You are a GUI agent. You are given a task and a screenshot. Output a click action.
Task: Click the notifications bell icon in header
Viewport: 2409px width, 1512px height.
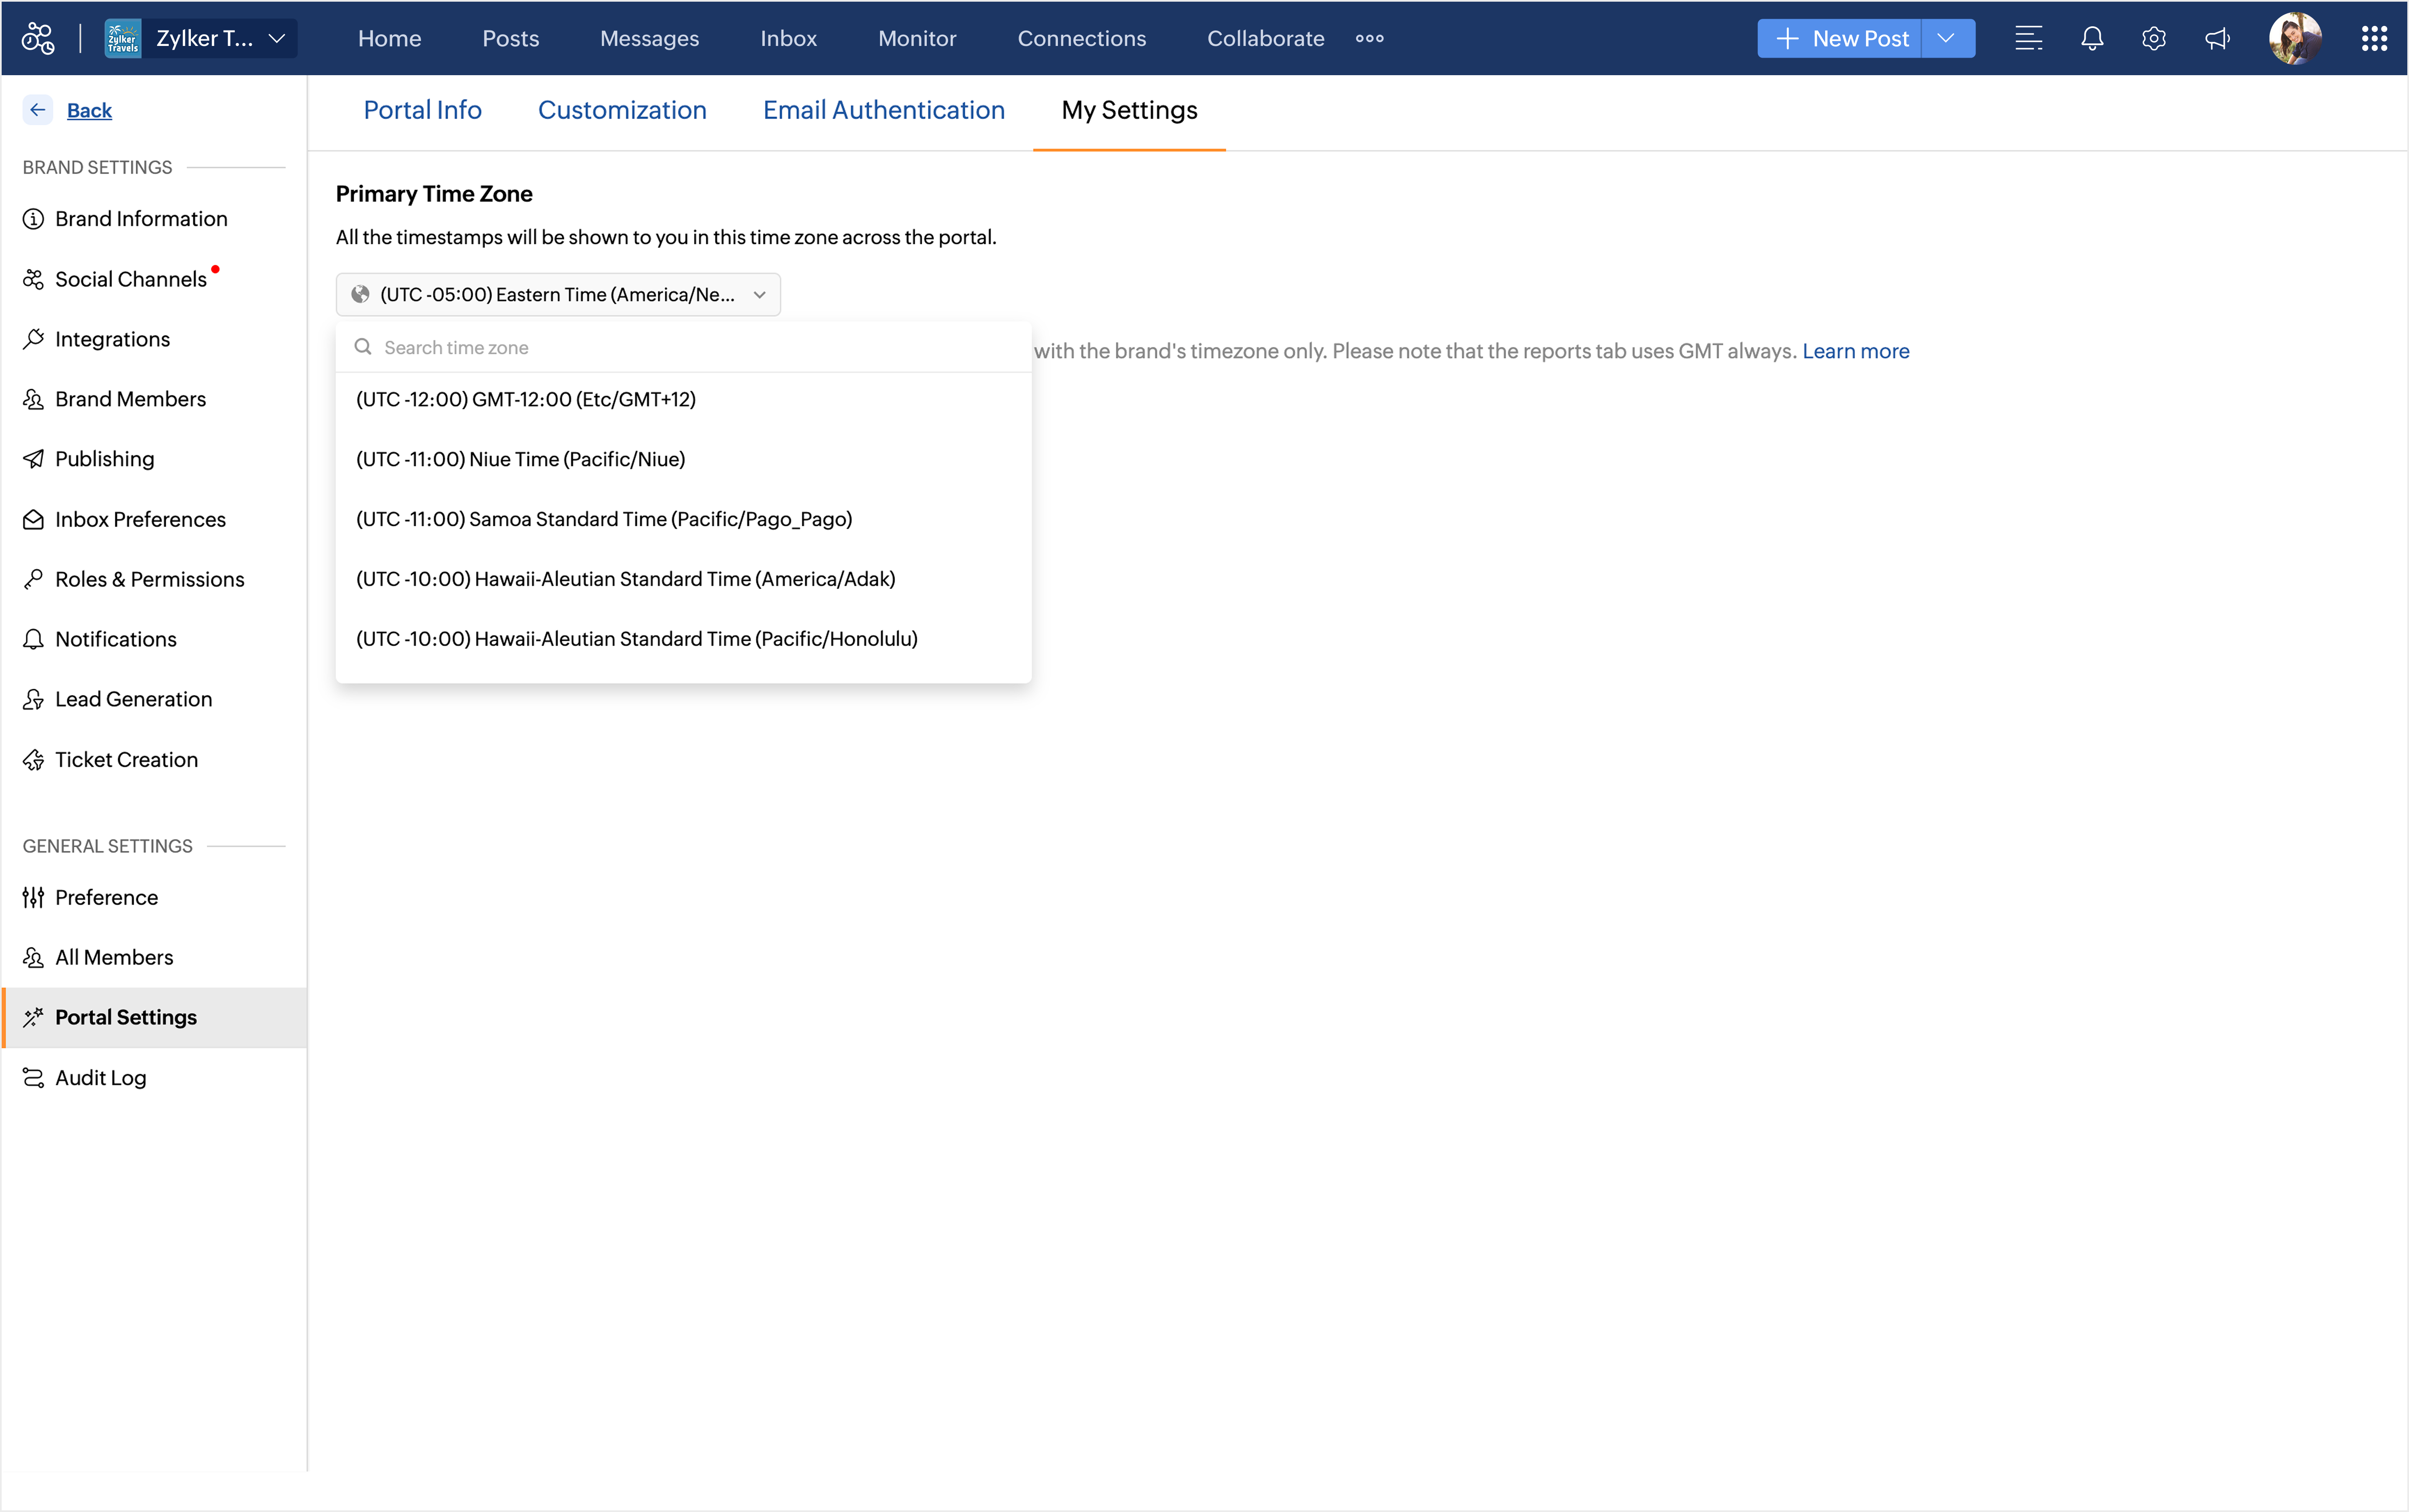(2091, 38)
